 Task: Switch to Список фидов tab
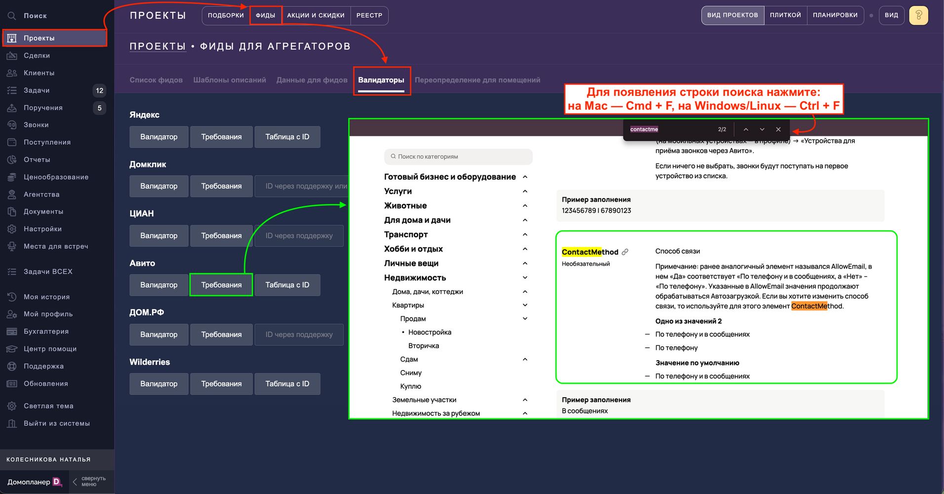click(x=156, y=80)
